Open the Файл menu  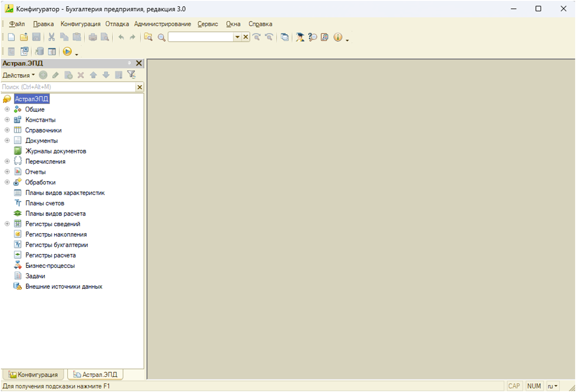[17, 24]
